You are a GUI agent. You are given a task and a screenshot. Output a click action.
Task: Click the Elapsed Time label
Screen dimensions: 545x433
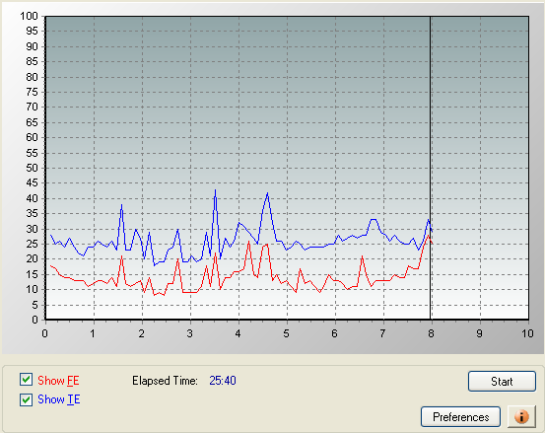tap(165, 381)
